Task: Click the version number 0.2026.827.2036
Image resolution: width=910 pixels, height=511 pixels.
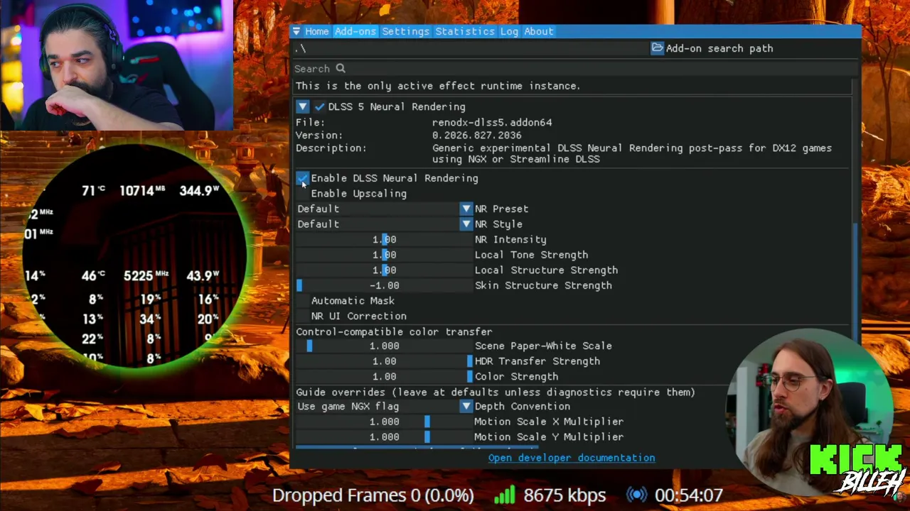Action: tap(476, 135)
